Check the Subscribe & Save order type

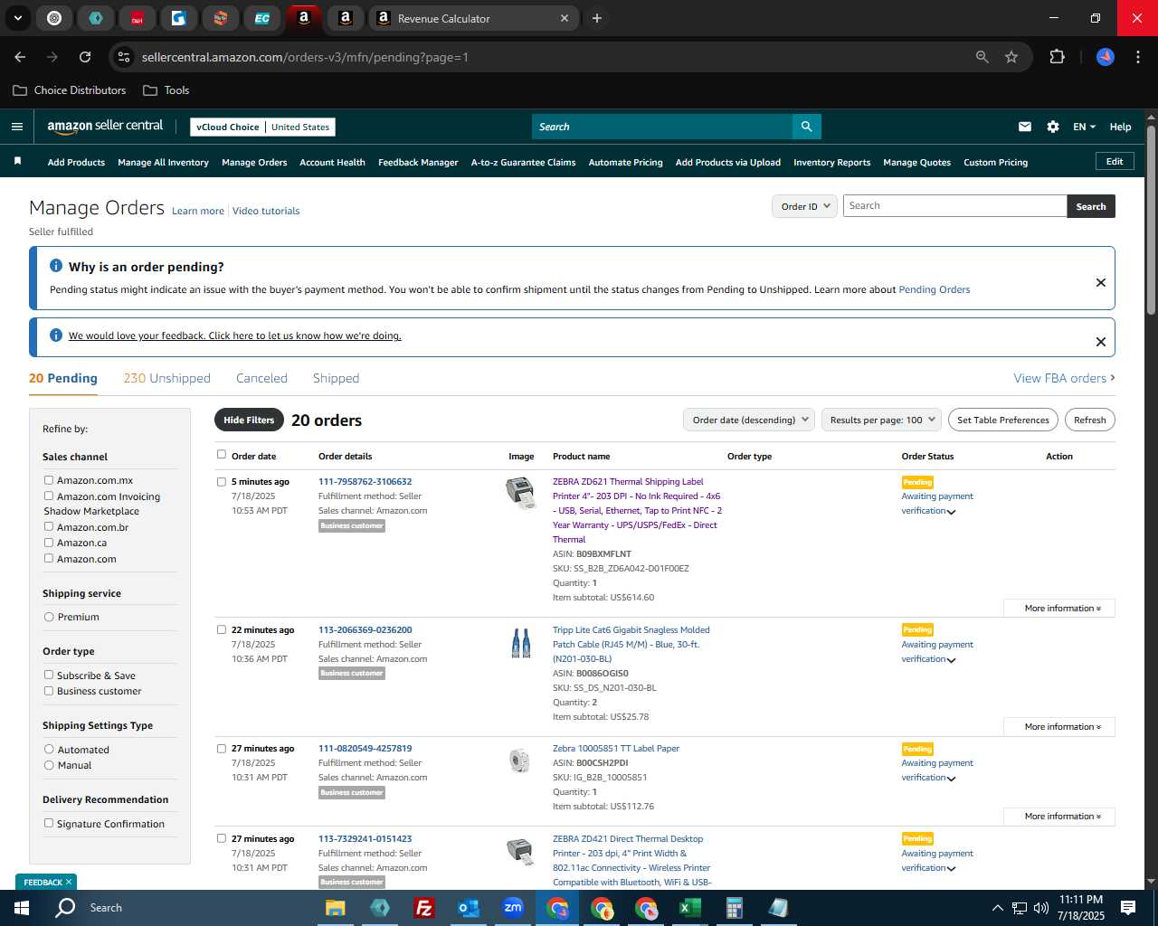coord(49,675)
